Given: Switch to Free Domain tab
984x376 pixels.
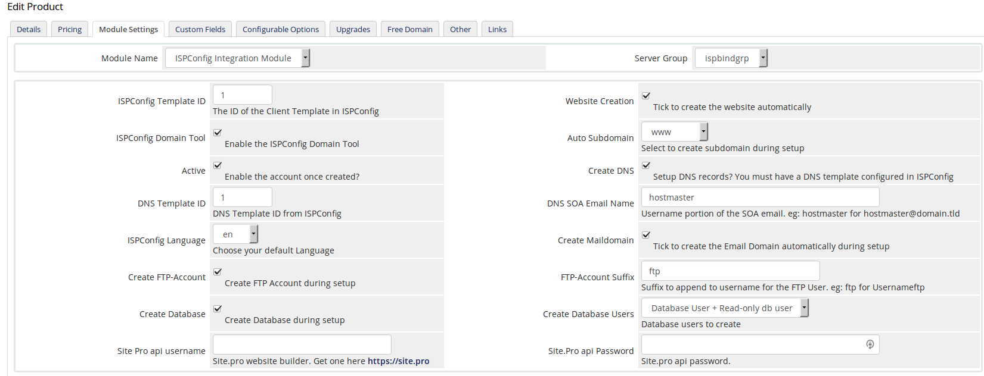Looking at the screenshot, I should [x=410, y=29].
